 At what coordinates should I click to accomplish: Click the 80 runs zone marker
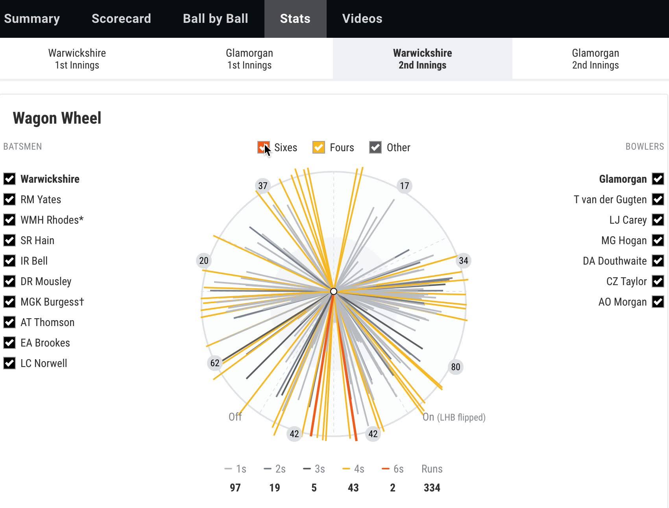tap(456, 367)
